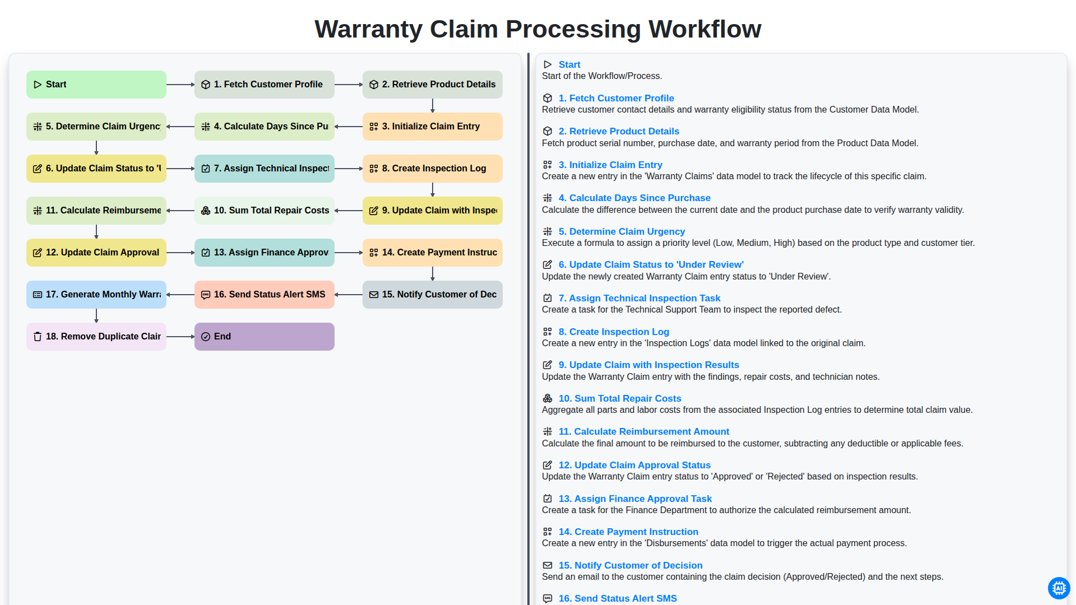Click the cube icon on Fetch Customer Profile node

tap(206, 85)
